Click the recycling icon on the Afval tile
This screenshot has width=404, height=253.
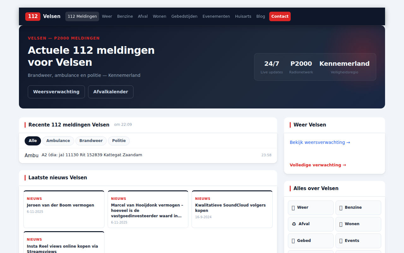(x=294, y=224)
